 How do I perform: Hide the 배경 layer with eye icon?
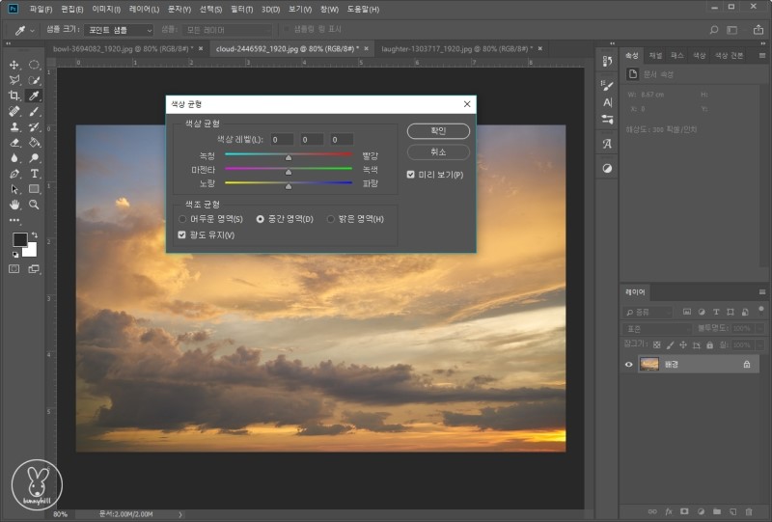[629, 364]
